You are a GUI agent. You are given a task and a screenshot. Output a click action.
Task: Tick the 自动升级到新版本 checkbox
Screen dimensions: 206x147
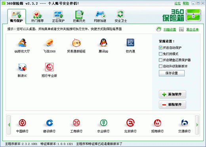[x=160, y=66]
